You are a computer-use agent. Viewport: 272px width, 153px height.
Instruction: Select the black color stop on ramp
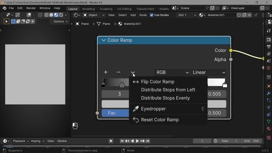[x=103, y=85]
